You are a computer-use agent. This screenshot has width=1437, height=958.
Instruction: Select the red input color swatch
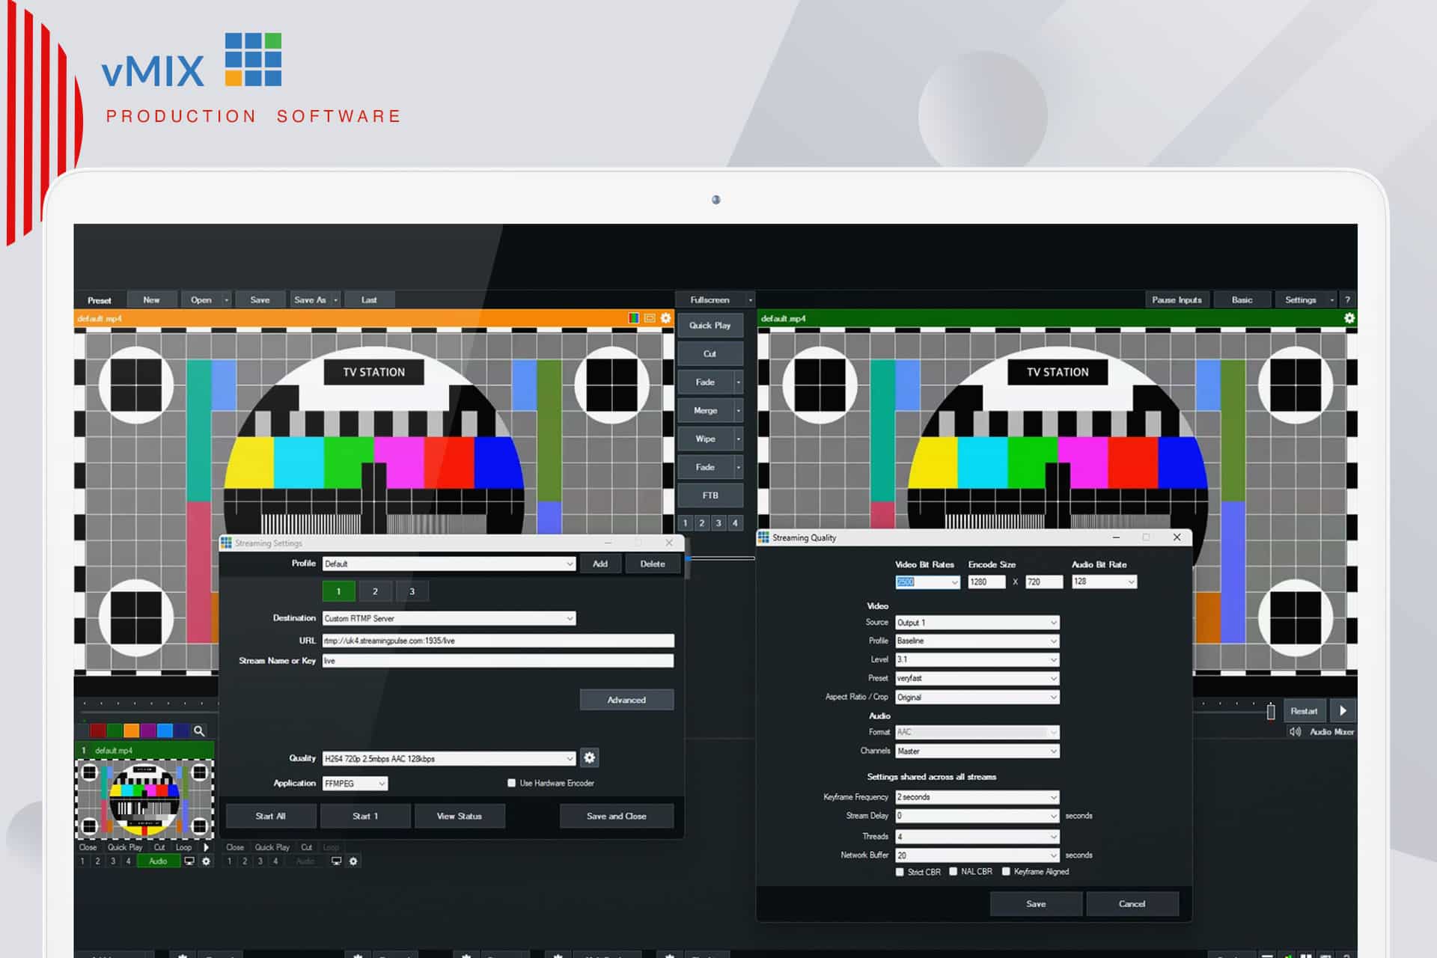(97, 730)
